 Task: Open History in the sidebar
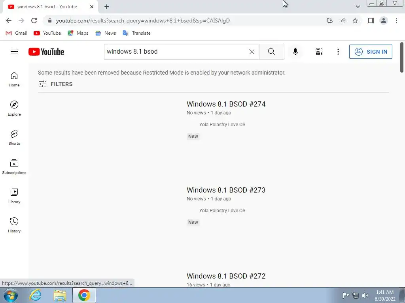pyautogui.click(x=14, y=225)
